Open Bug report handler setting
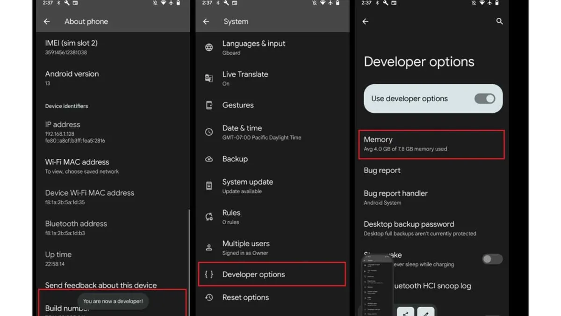This screenshot has height=316, width=561. (x=432, y=198)
